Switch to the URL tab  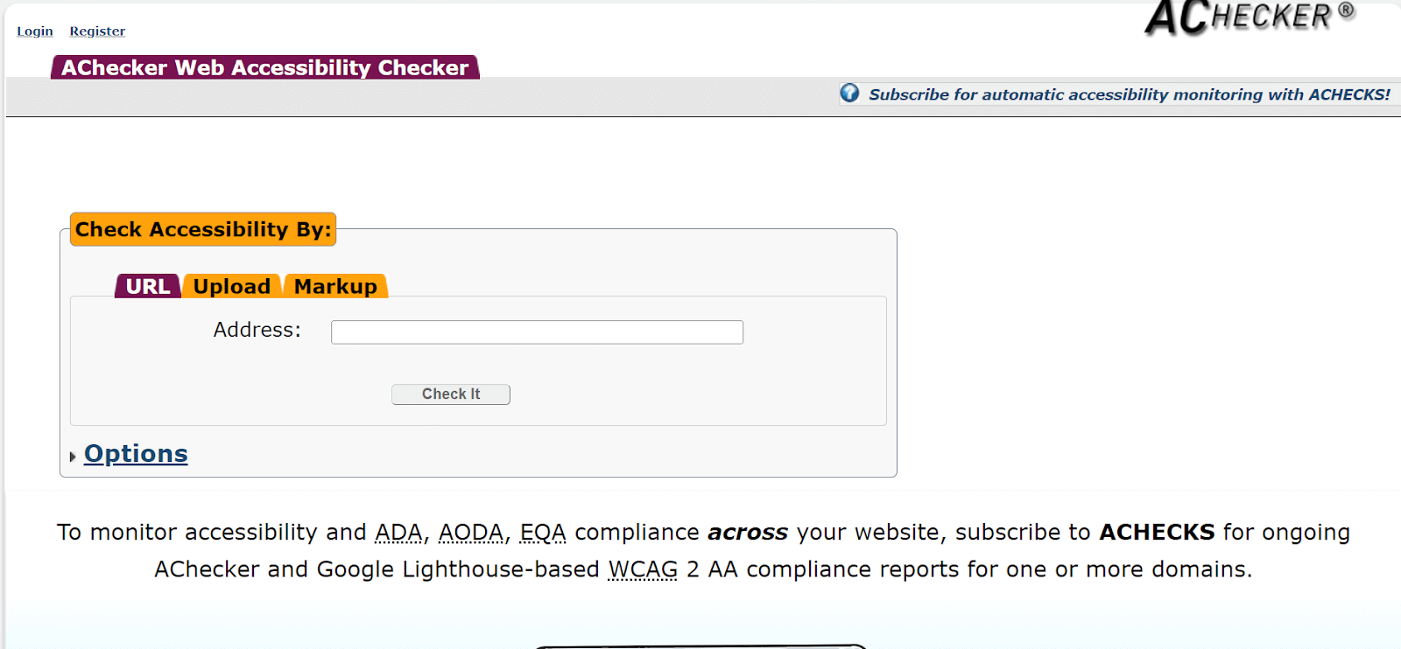coord(146,286)
